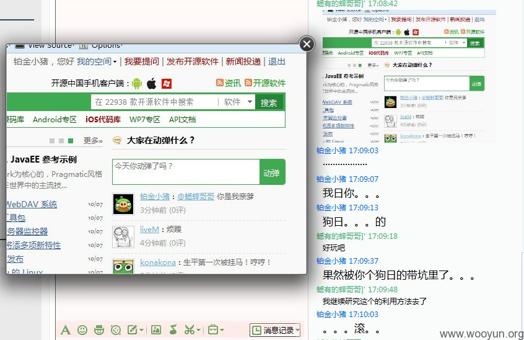524x340 pixels.
Task: Open the briefcase apps toolbox icon
Action: point(213,330)
